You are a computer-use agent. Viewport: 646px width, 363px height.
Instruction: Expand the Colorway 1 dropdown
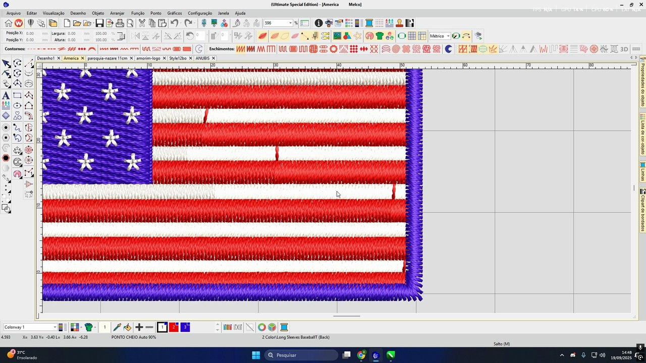[x=55, y=327]
